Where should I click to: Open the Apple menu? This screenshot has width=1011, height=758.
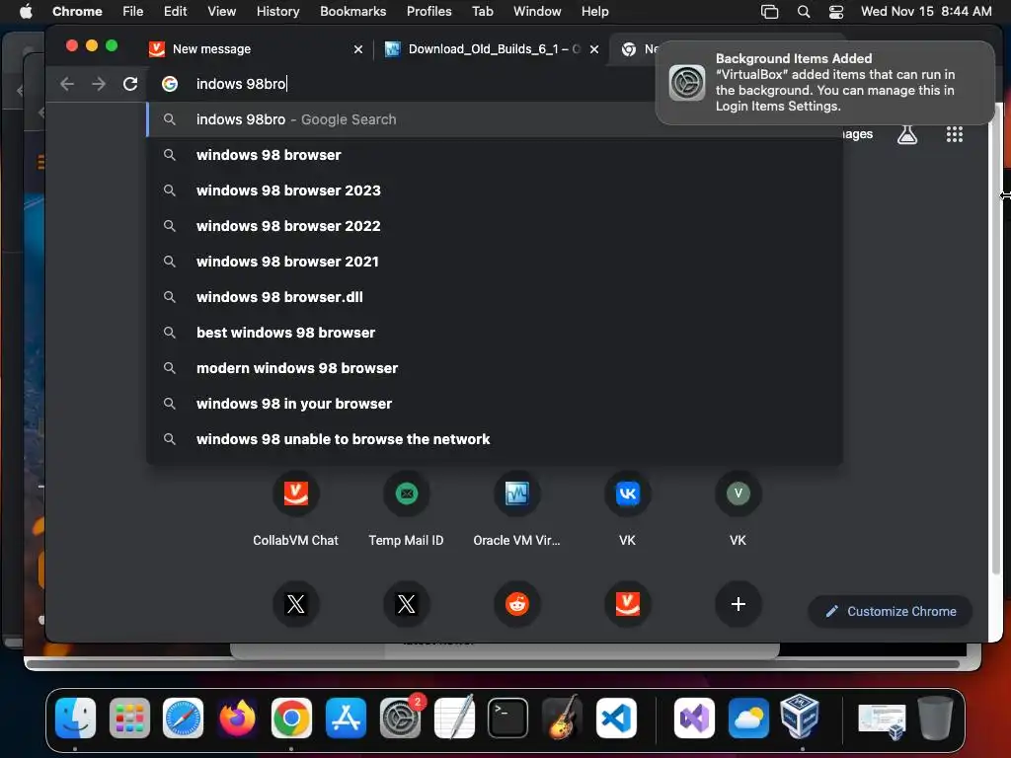pyautogui.click(x=26, y=12)
